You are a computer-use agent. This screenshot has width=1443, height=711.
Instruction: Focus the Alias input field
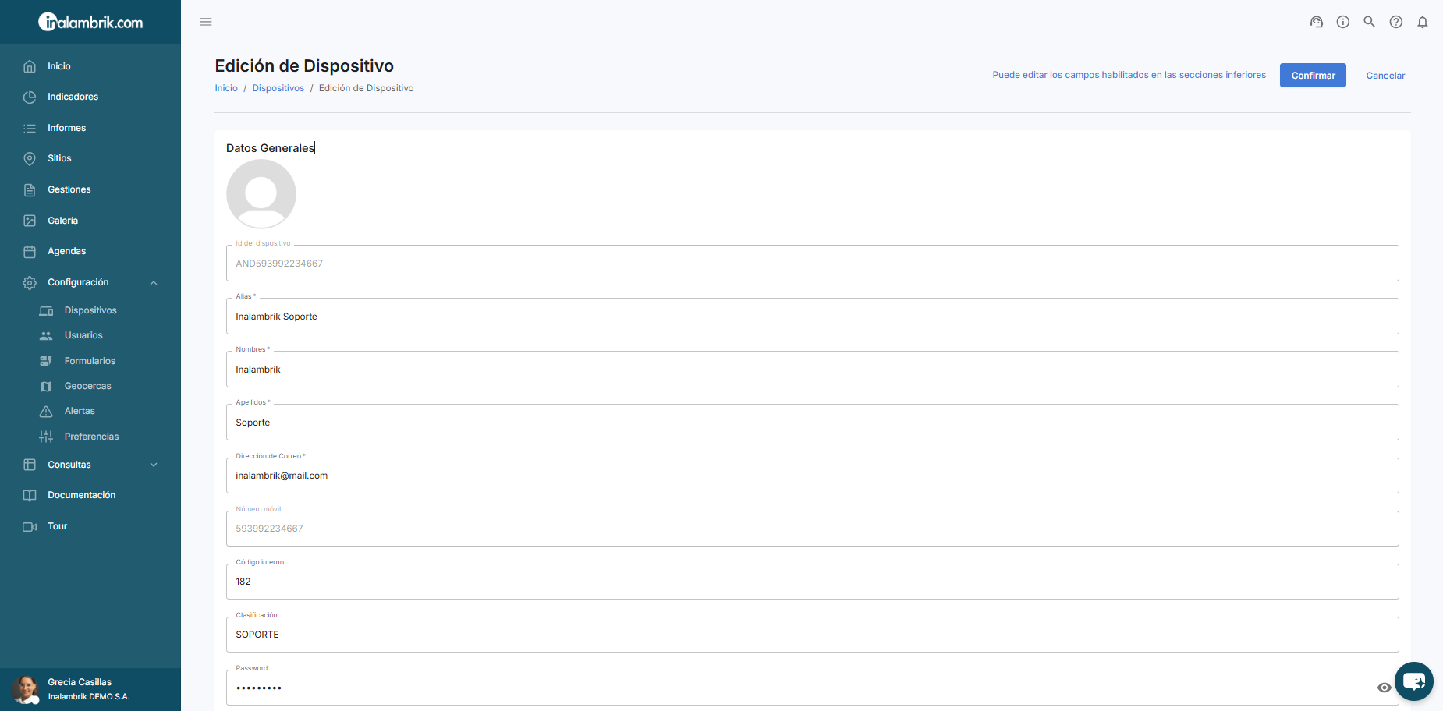pos(812,317)
